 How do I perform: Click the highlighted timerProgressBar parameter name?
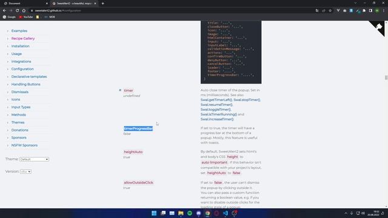(138, 128)
